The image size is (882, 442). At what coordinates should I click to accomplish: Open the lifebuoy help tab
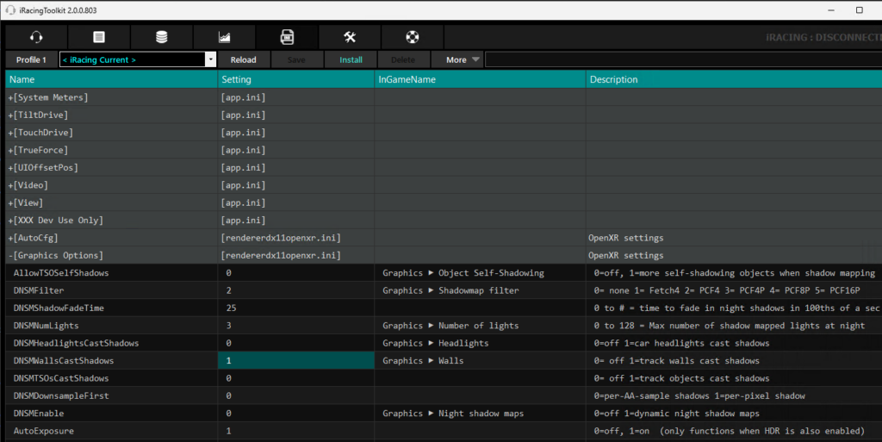coord(413,37)
